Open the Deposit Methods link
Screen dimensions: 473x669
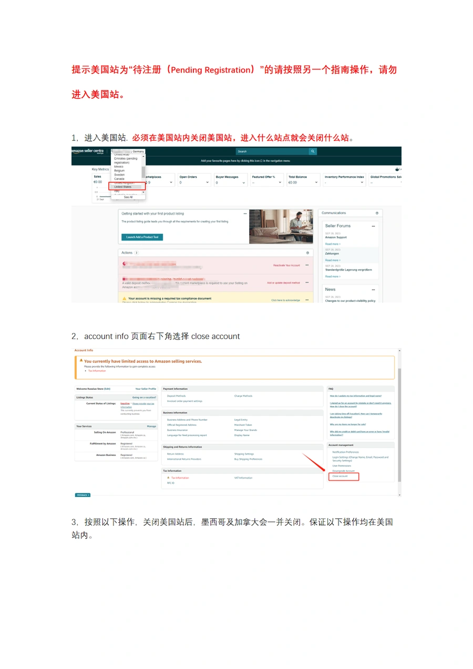pos(176,396)
